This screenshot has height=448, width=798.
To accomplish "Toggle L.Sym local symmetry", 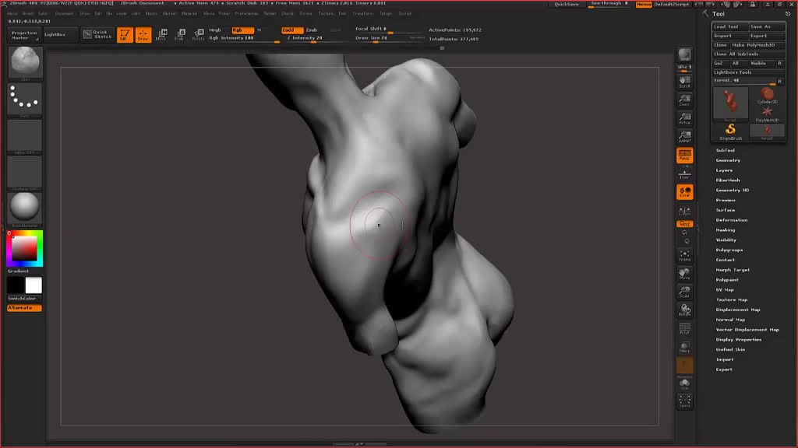I will point(684,211).
